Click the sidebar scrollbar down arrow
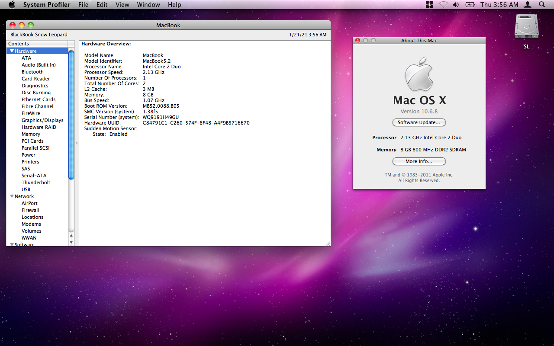 coord(71,243)
